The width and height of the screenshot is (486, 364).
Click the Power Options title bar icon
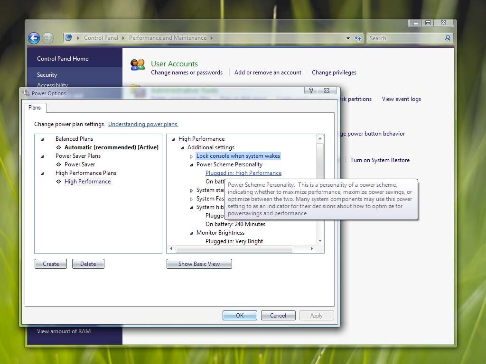coord(27,93)
